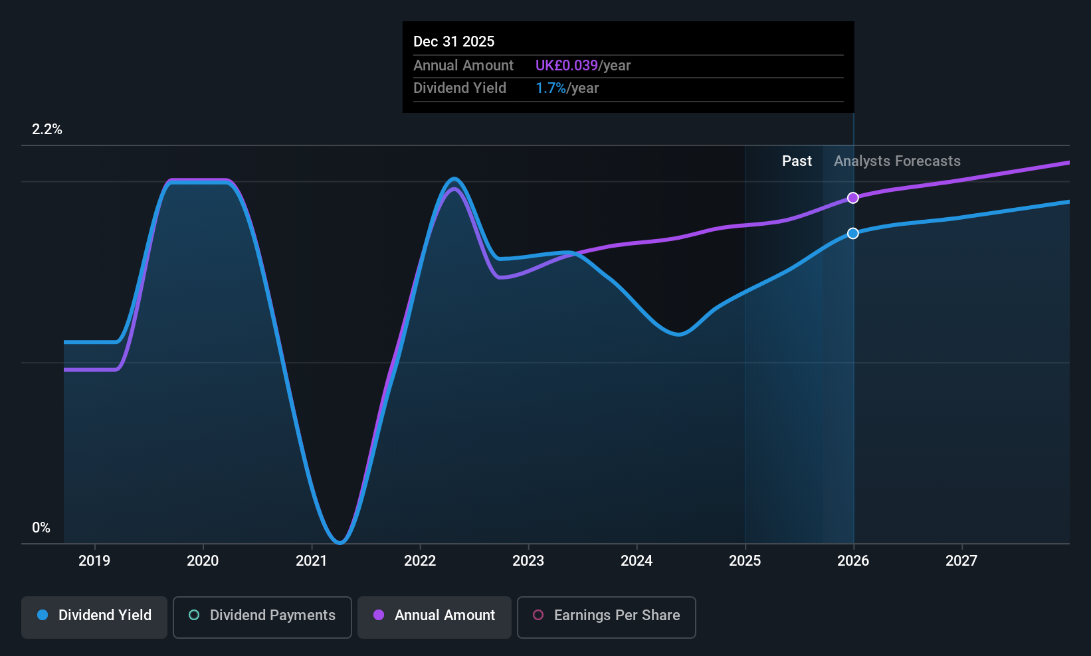Screen dimensions: 1091x656
Task: Show the Earnings Per Share series
Action: pos(607,617)
